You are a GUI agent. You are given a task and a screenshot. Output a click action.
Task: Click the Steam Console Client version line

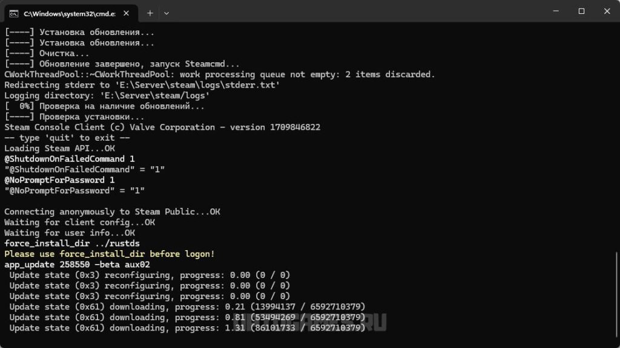pos(162,127)
